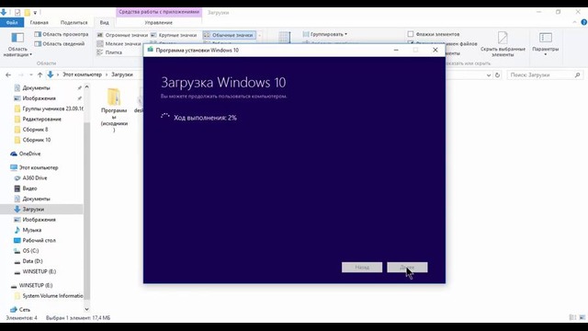
Task: Choose Огромные значки layout
Action: point(122,35)
